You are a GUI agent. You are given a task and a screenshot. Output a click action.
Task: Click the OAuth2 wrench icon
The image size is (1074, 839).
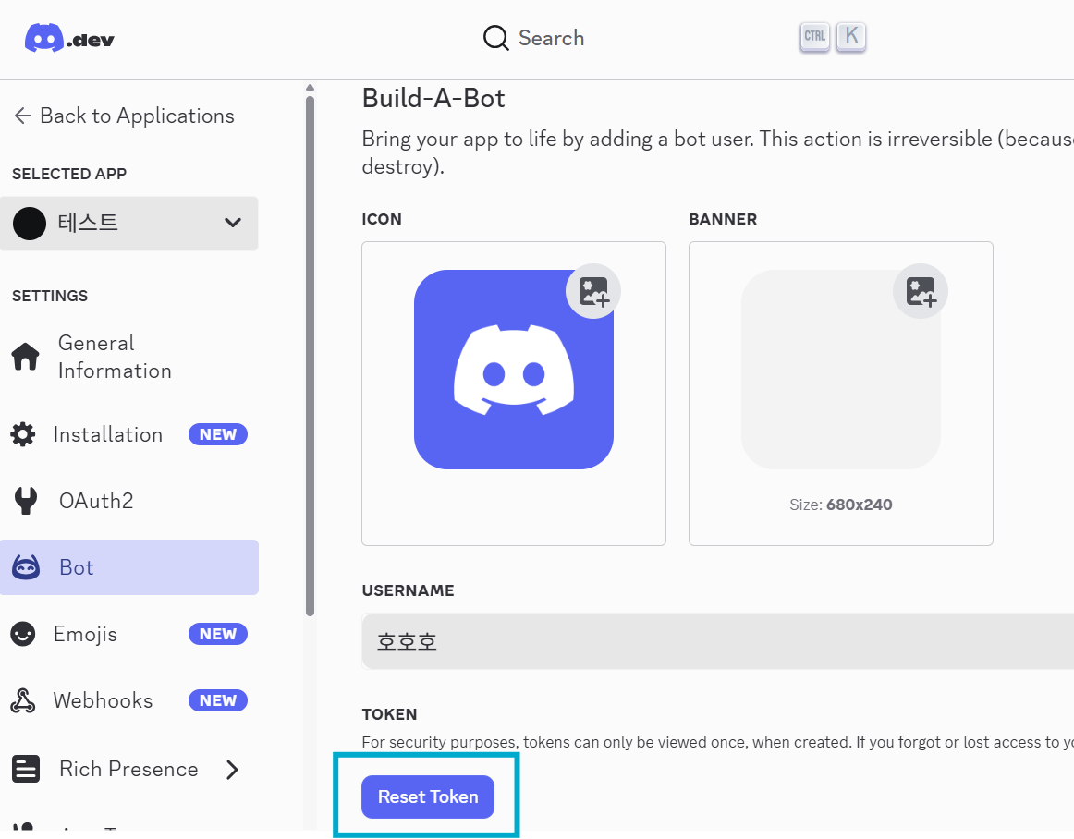pos(25,501)
